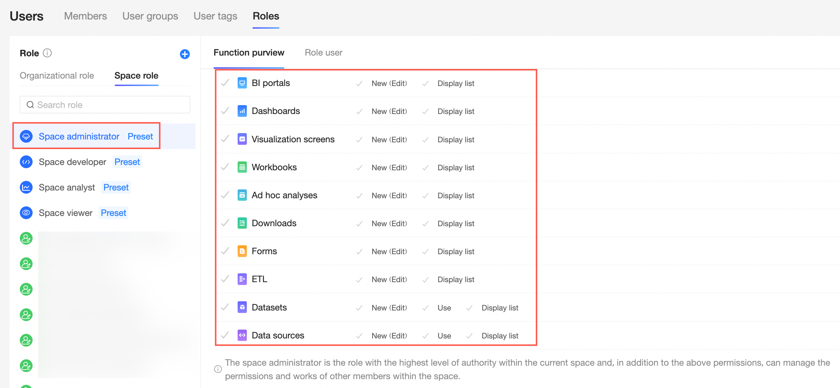Click the BI portals module icon
This screenshot has height=388, width=840.
pos(242,83)
